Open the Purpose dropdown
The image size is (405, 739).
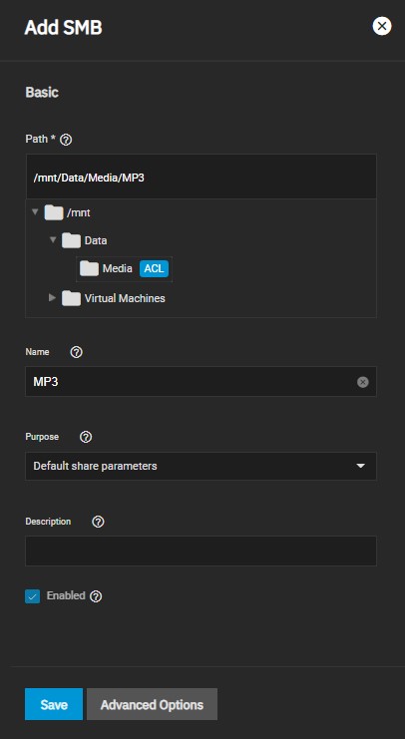point(201,466)
